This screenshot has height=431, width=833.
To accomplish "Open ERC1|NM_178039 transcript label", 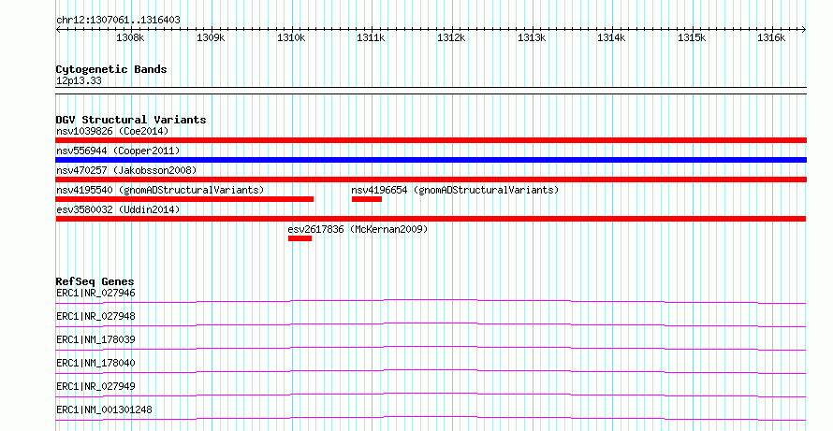I will [95, 339].
